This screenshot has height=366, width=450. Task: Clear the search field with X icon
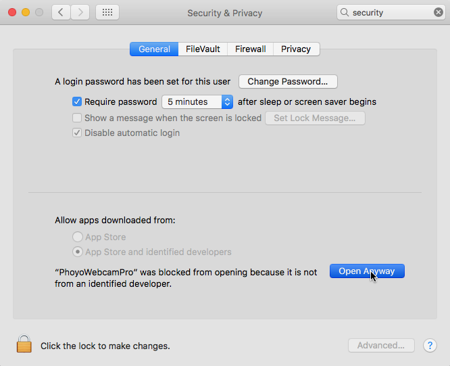tap(439, 12)
